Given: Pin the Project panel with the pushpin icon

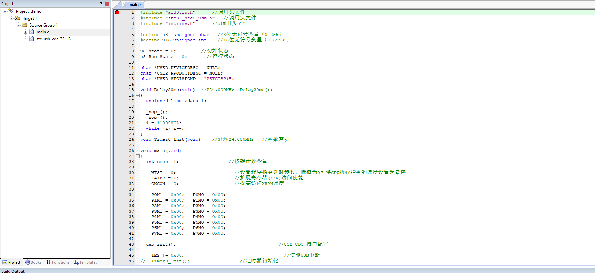Looking at the screenshot, I should [x=101, y=4].
